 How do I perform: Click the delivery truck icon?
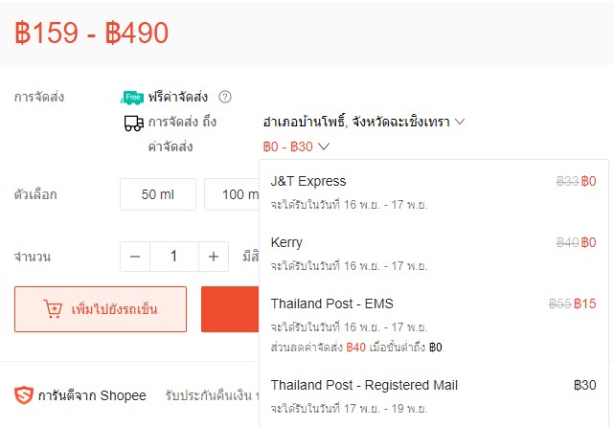133,123
